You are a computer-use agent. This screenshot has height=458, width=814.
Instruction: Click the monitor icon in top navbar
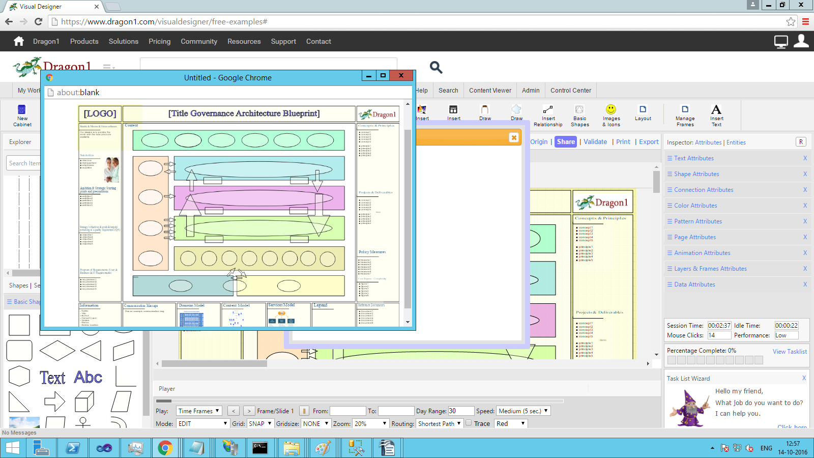pyautogui.click(x=781, y=41)
